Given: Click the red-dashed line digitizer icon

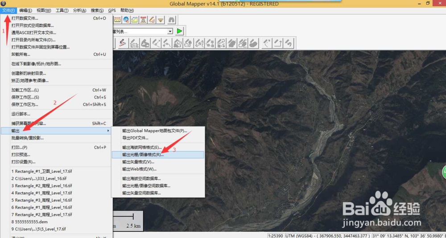Looking at the screenshot, I should (x=122, y=43).
